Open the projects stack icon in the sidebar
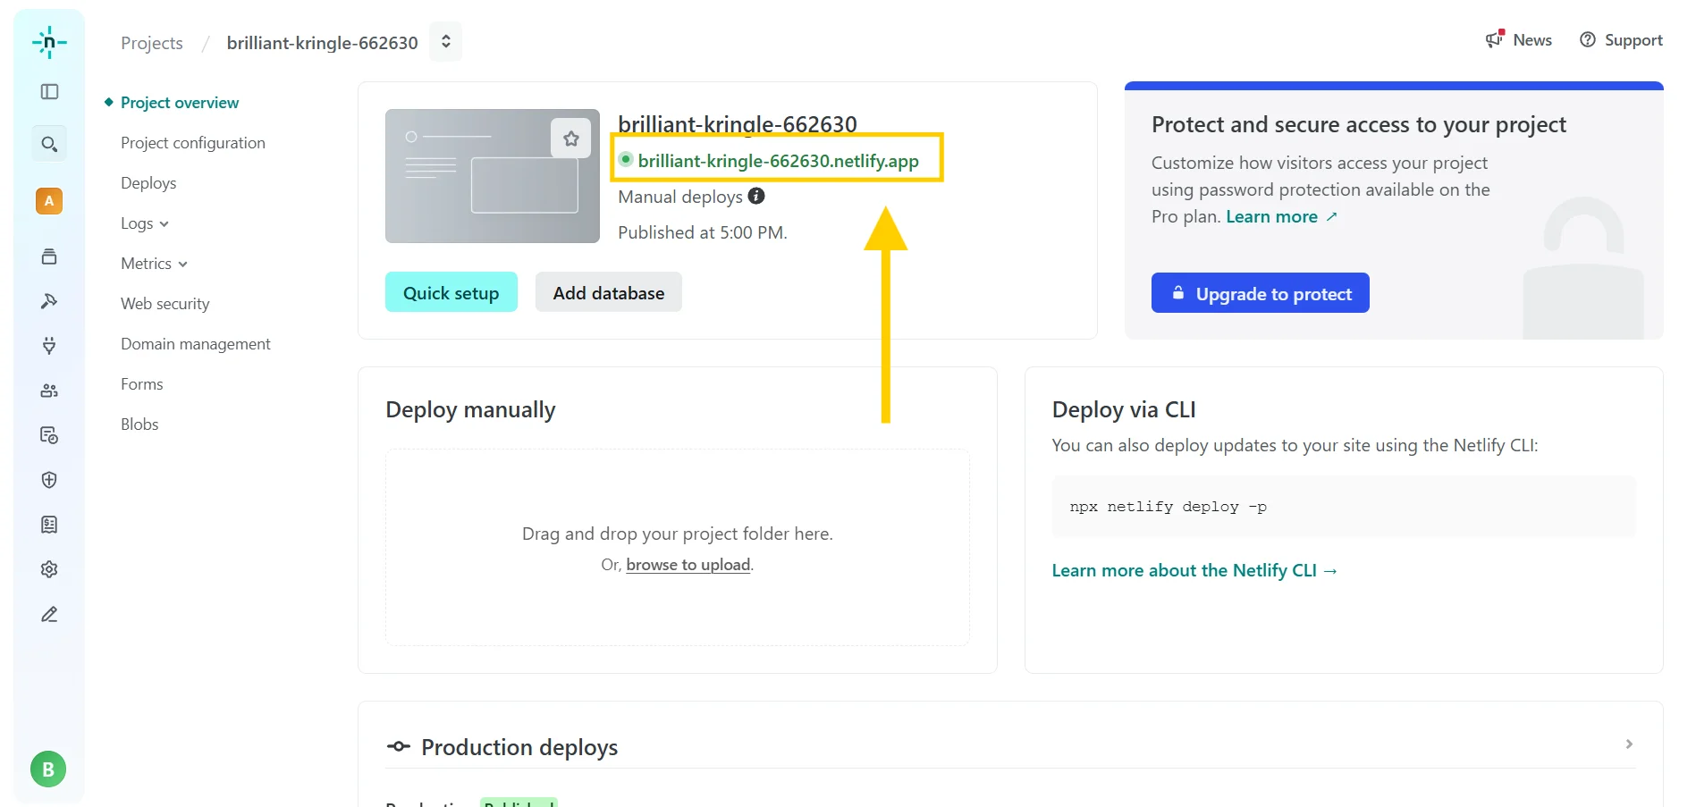Viewport: 1696px width, 807px height. point(49,256)
